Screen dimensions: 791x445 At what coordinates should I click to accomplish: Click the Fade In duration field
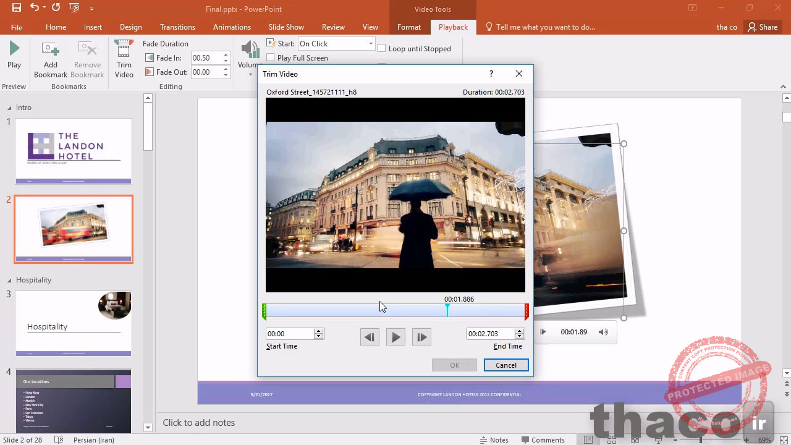coord(206,57)
